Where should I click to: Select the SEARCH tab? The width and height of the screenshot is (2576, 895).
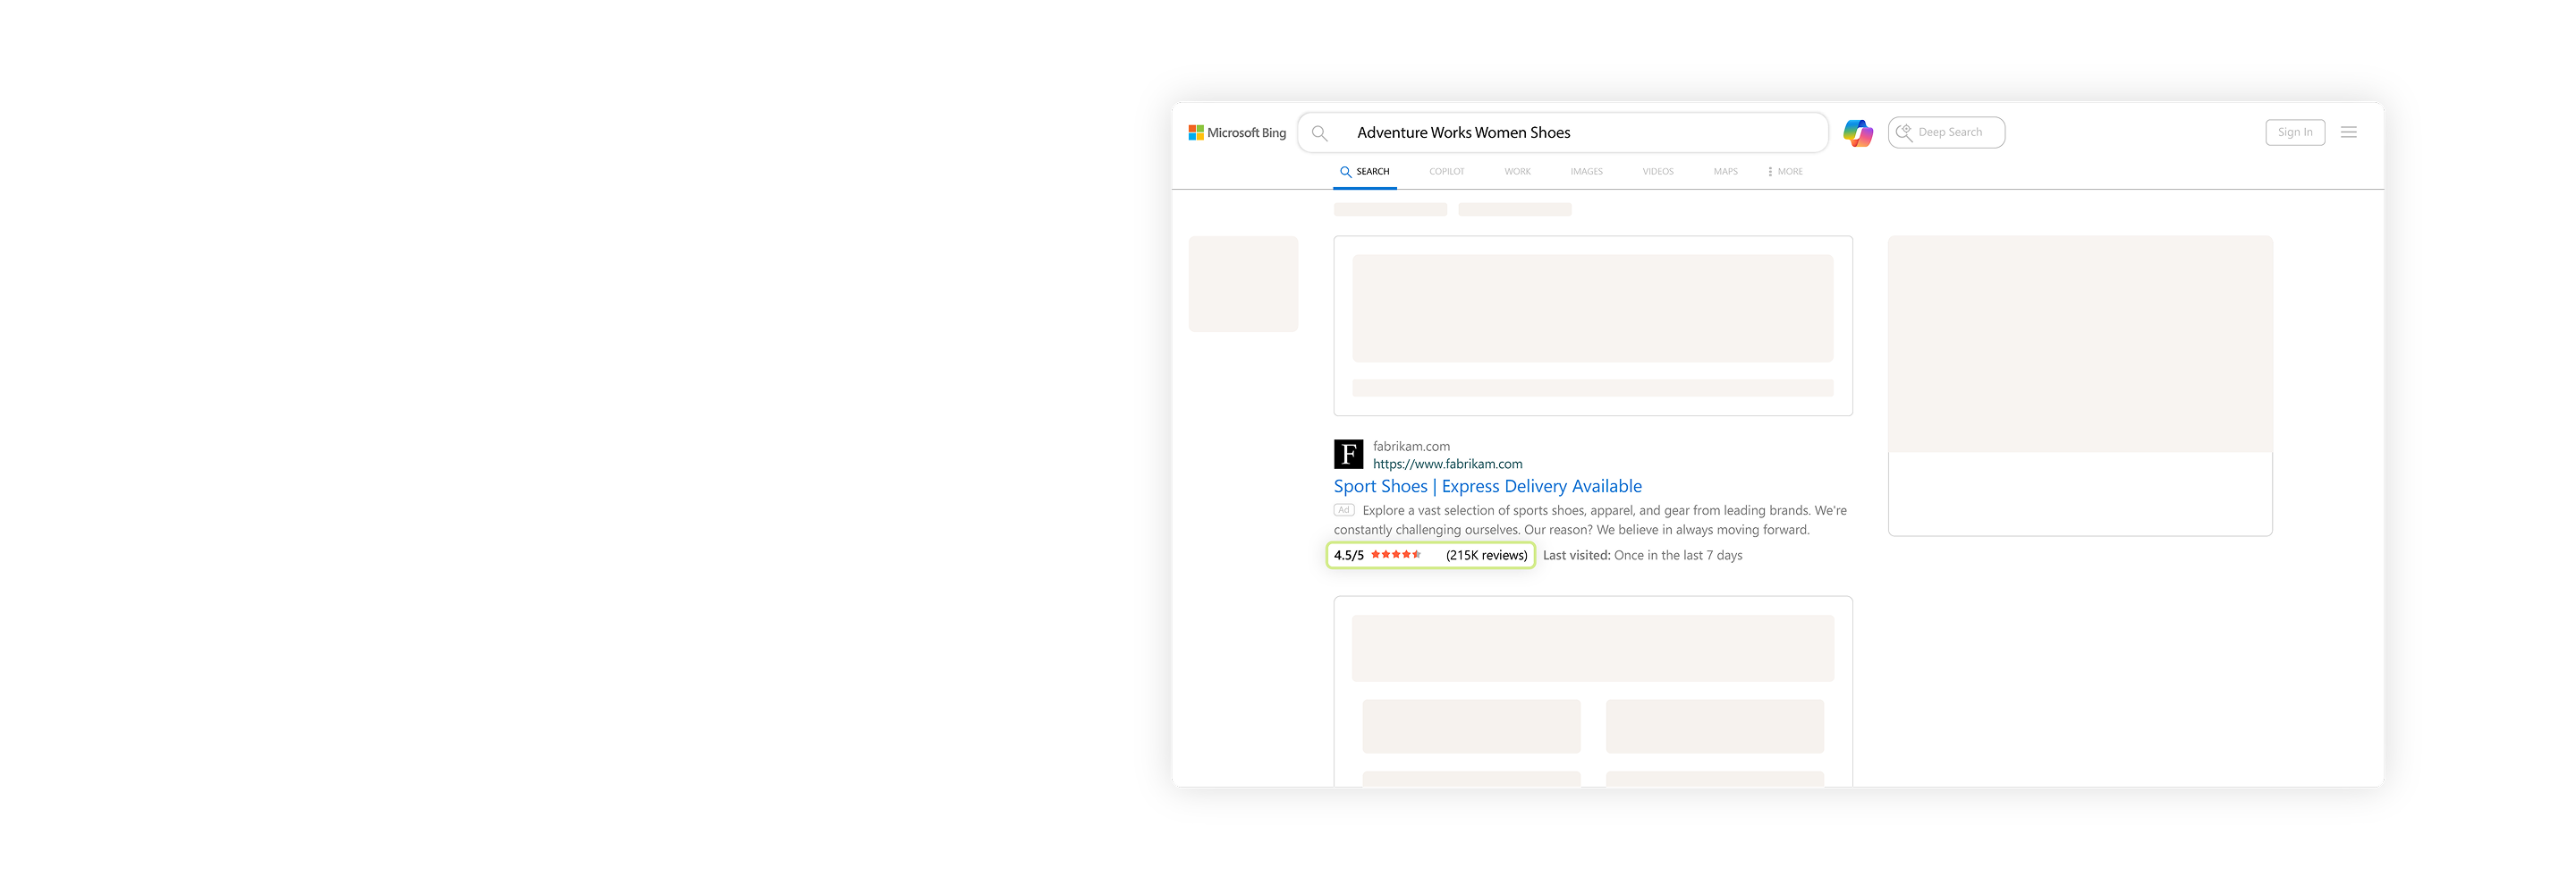coord(1365,172)
